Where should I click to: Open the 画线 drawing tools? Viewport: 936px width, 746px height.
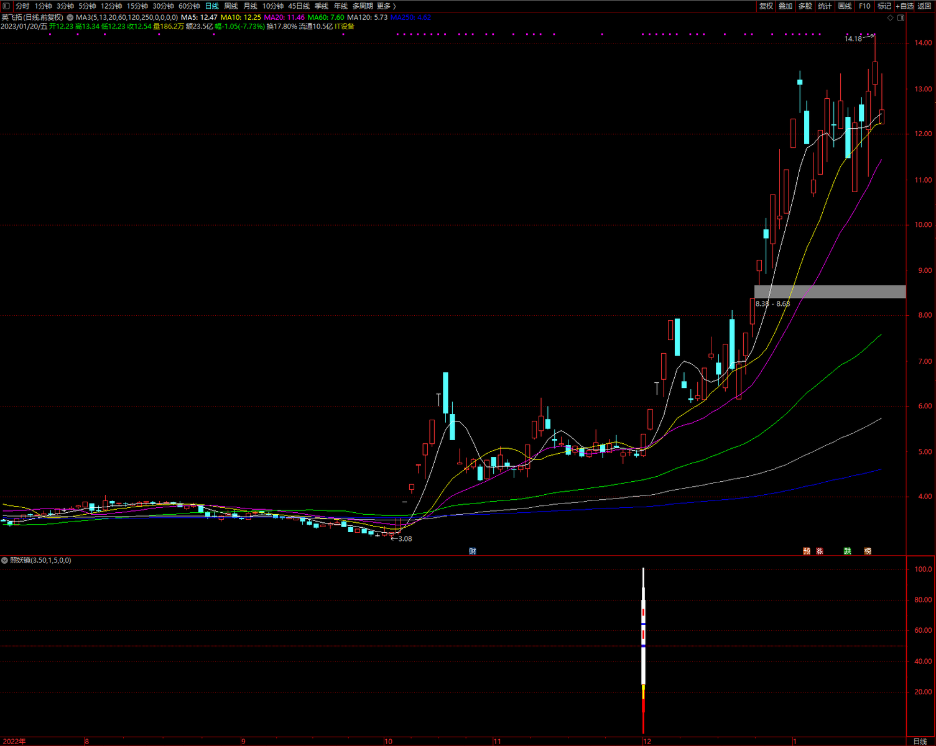(x=845, y=6)
